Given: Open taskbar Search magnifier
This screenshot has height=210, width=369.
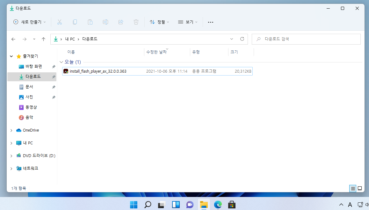Looking at the screenshot, I should point(148,205).
